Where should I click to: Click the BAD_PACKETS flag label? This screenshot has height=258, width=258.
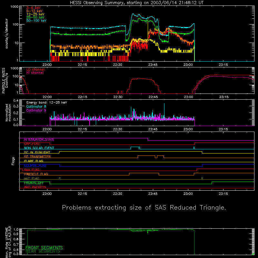pyautogui.click(x=35, y=187)
